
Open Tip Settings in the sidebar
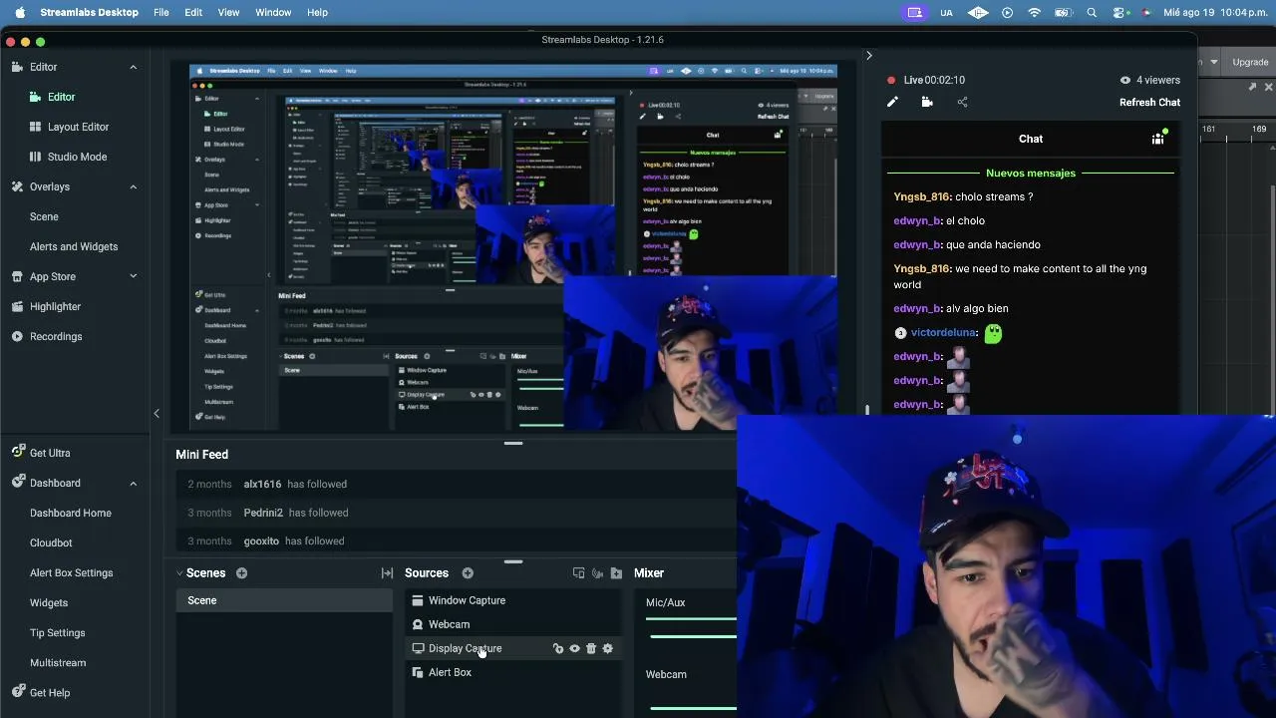pyautogui.click(x=58, y=632)
